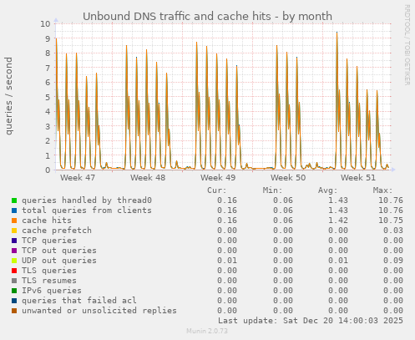The height and width of the screenshot is (340, 415).
Task: Click the dark blue 'TCP queries' swatch
Action: tap(14, 241)
